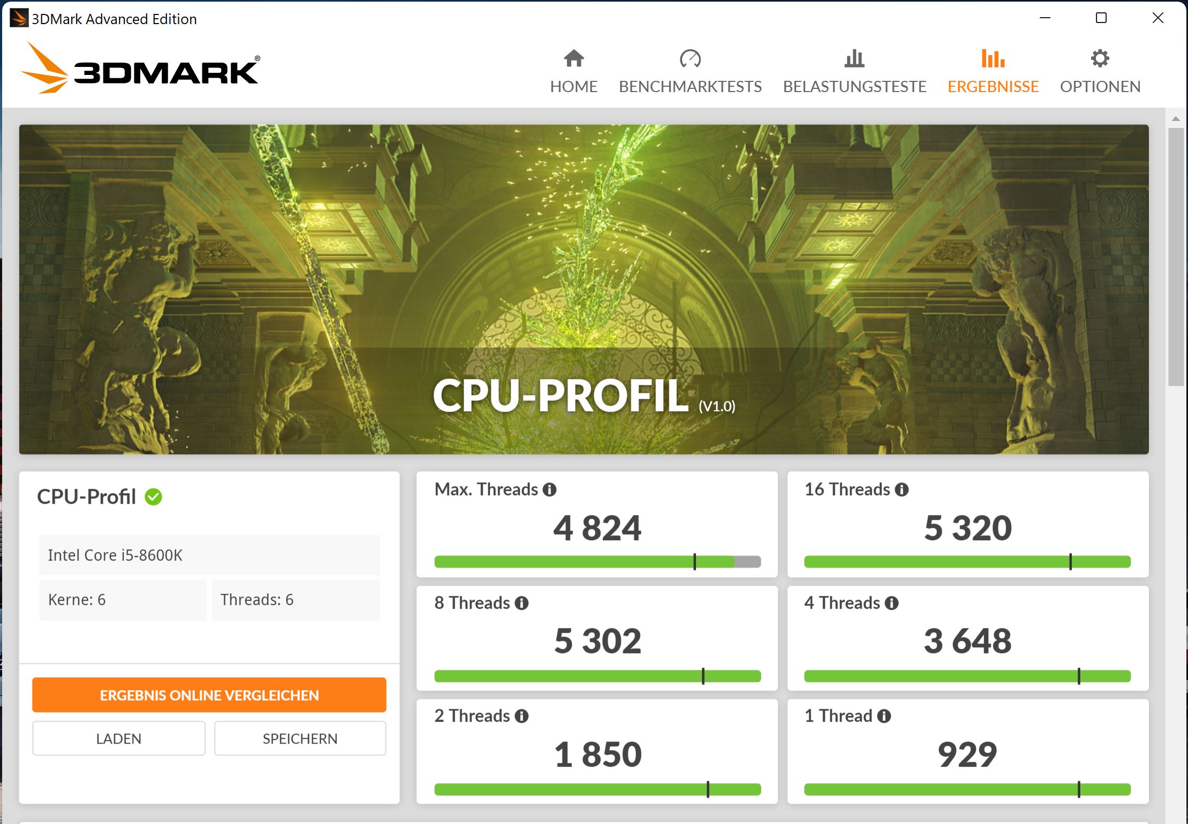
Task: Click the info icon beside 8 Threads
Action: click(521, 603)
